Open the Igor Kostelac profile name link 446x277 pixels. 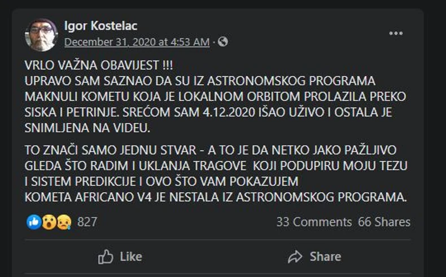pos(100,26)
